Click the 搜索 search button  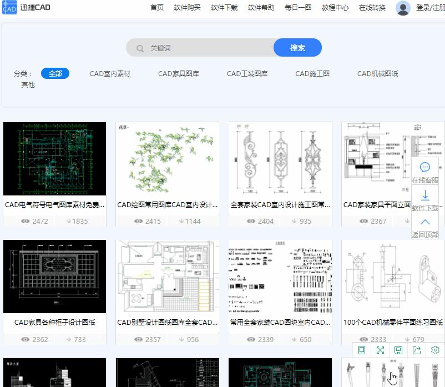[297, 48]
